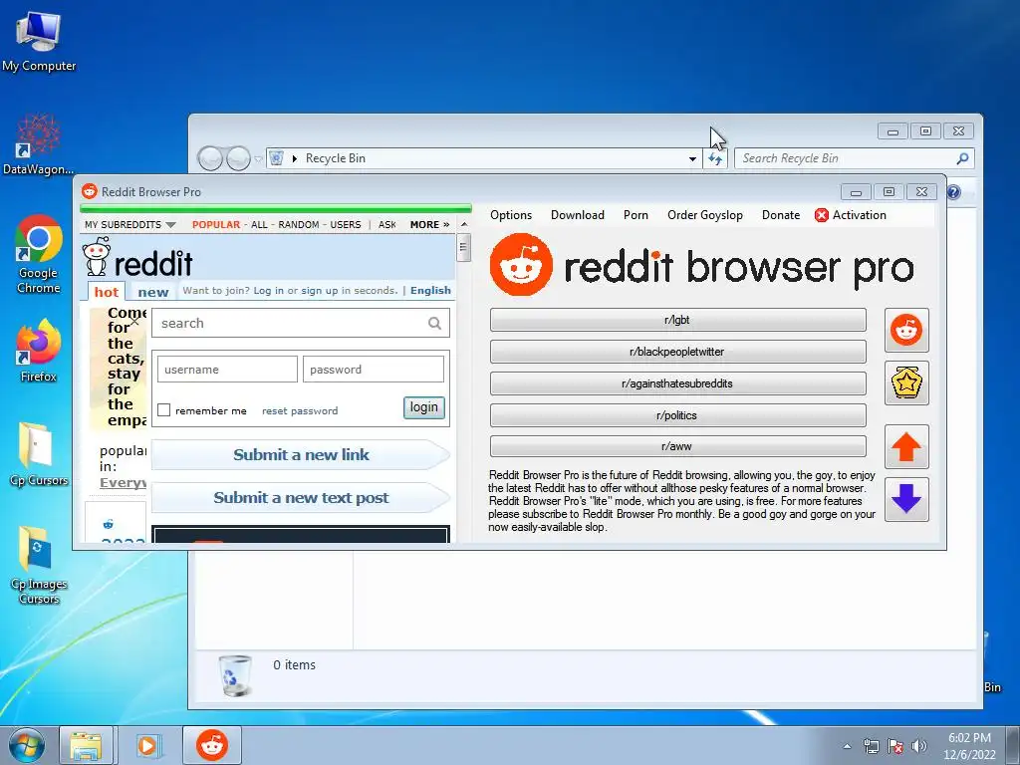Click the r/blackpeopletwitter button
Screen dimensions: 1020x765
click(677, 352)
